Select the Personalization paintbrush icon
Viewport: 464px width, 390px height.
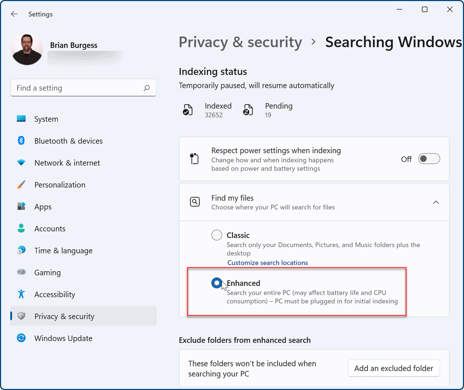(x=21, y=185)
